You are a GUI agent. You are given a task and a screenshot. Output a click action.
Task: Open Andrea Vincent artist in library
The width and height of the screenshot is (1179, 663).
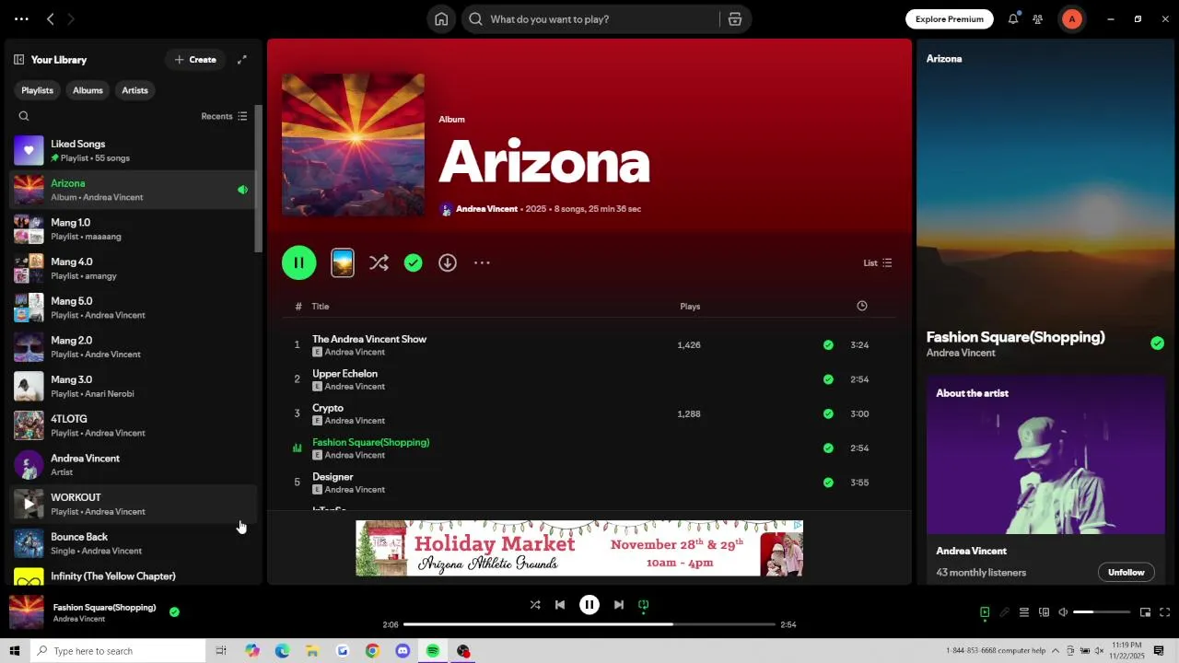click(134, 465)
